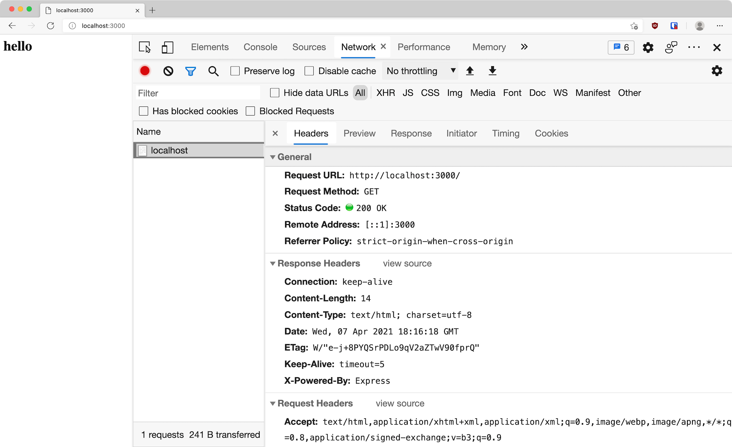The image size is (732, 447).
Task: Close the DevTools panel
Action: coord(717,48)
